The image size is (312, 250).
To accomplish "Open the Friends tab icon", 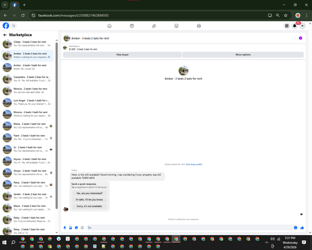I will 154,26.
